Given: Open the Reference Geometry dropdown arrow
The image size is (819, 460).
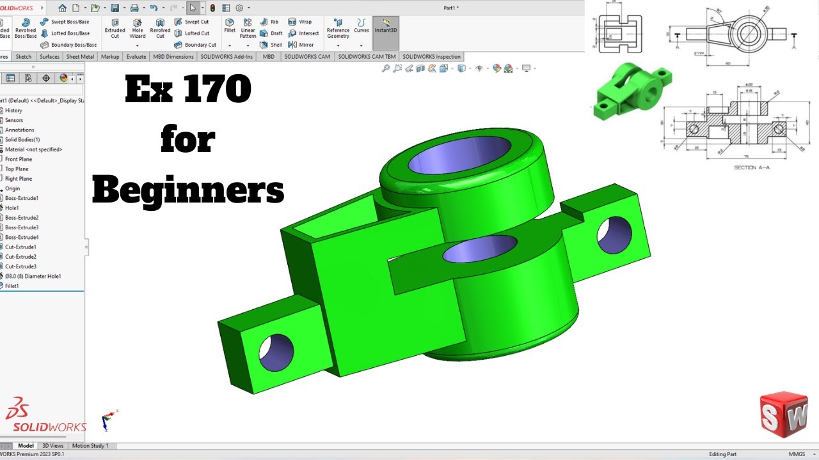Looking at the screenshot, I should [x=338, y=45].
